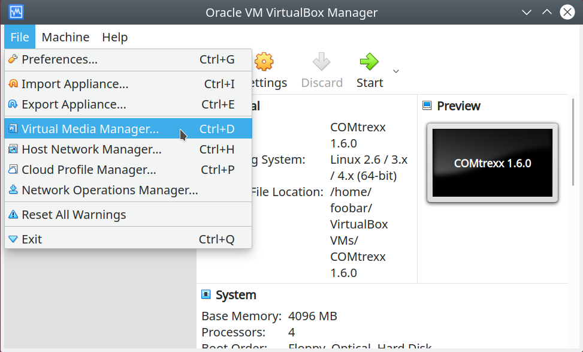This screenshot has width=583, height=352.
Task: Click the Cloud Profile Manager icon
Action: coord(13,170)
